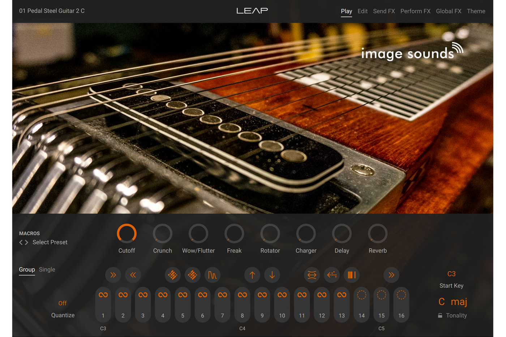
Task: Trigger loop pad 6
Action: pyautogui.click(x=202, y=304)
